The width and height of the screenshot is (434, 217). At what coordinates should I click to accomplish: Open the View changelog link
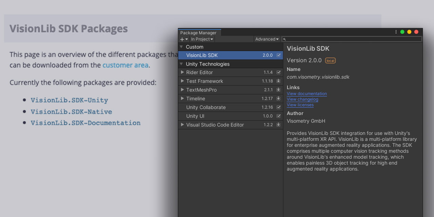(x=302, y=99)
